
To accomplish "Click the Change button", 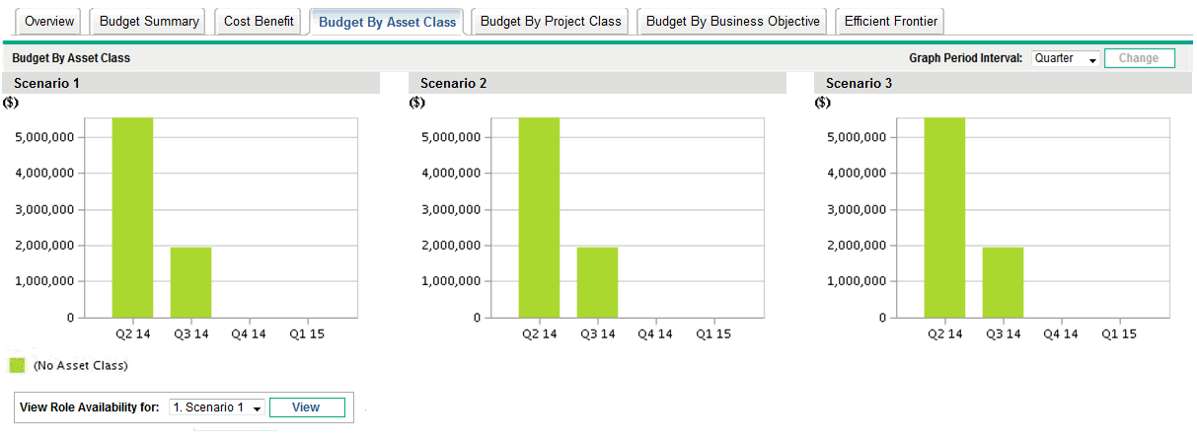I will click(1139, 58).
